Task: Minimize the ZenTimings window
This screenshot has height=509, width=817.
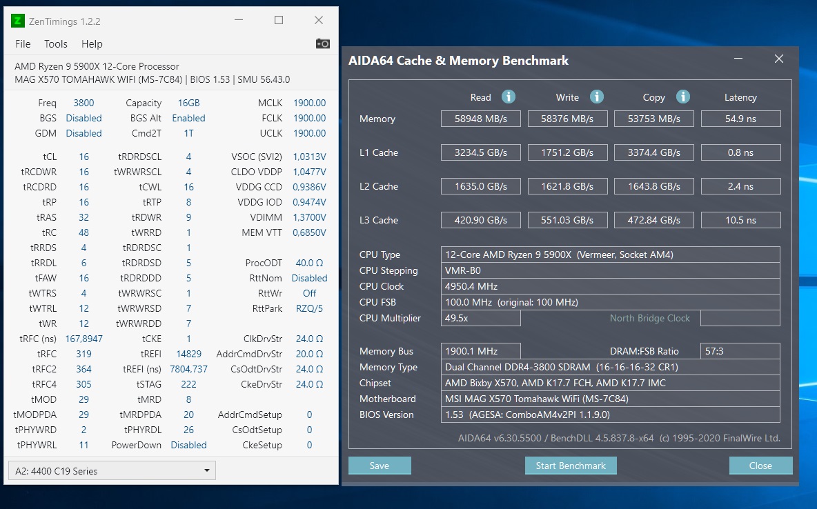Action: (x=239, y=20)
